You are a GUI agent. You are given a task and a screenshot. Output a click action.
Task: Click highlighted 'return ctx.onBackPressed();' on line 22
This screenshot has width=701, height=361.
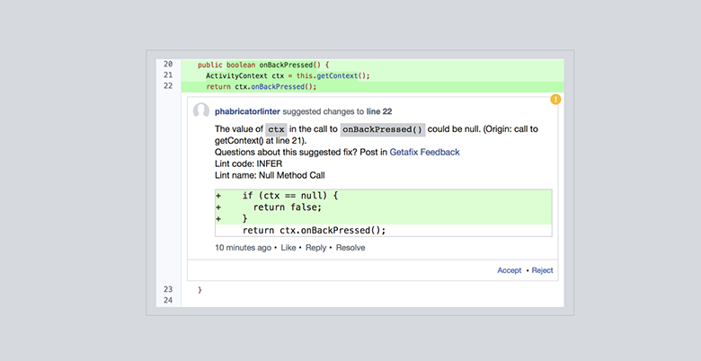[262, 87]
